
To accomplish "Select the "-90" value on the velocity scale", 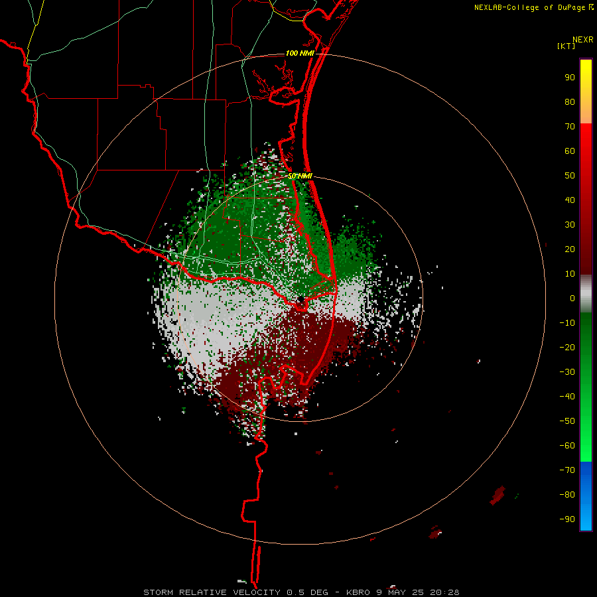I will [x=567, y=519].
